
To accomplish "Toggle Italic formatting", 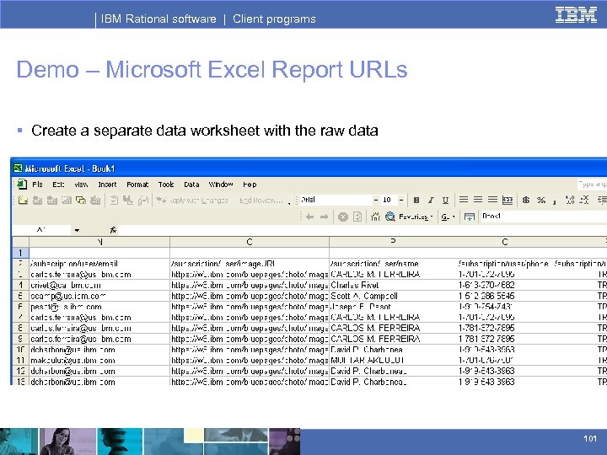I will 431,200.
